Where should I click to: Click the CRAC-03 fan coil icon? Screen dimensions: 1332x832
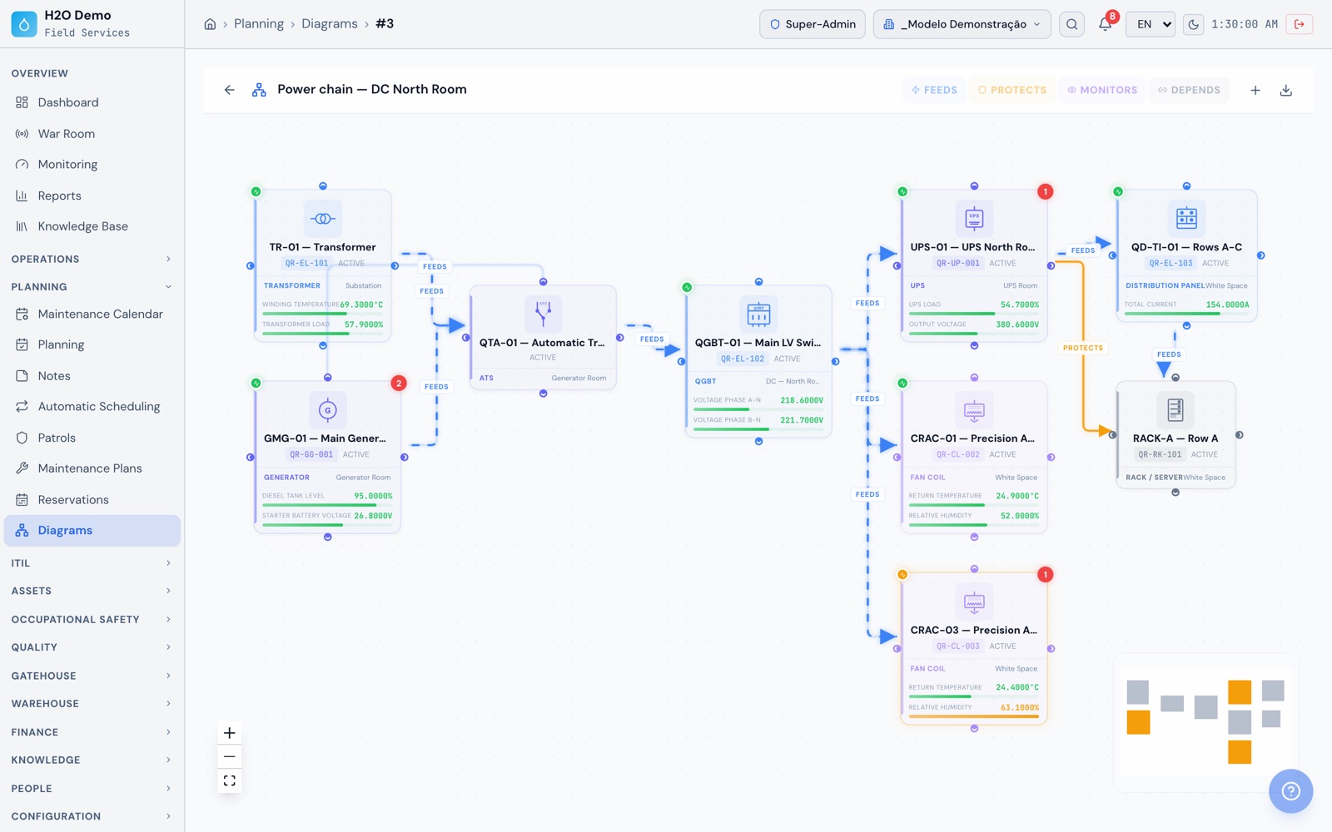[974, 602]
